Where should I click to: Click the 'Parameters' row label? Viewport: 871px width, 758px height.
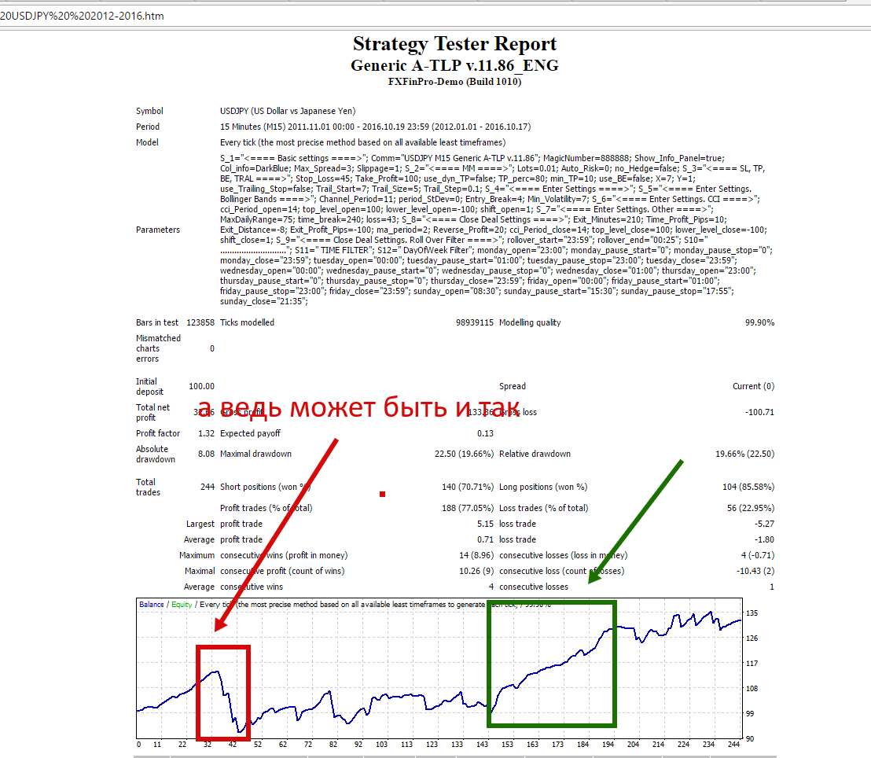pyautogui.click(x=158, y=230)
